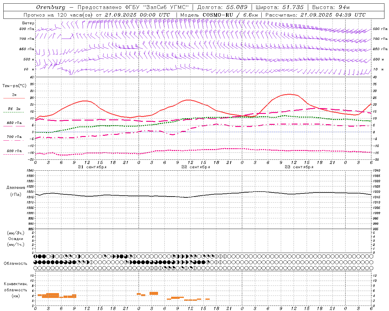Click the "700 гПа" temperature legend entry
389x311 pixels.
pos(14,137)
